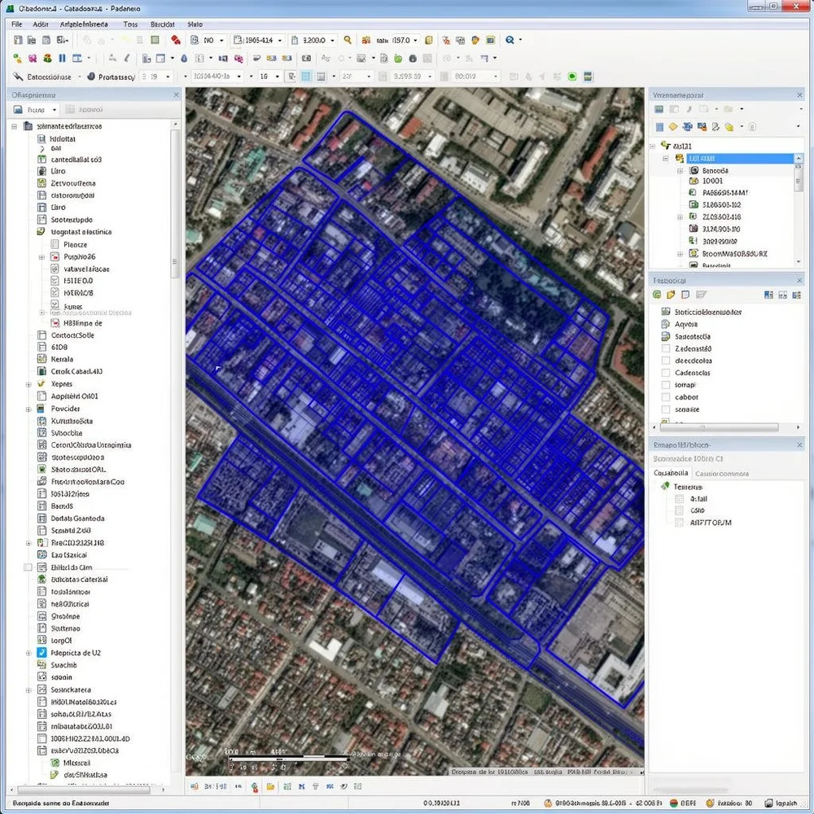The height and width of the screenshot is (814, 814).
Task: Select the Terierea node in bottom panel
Action: point(688,487)
